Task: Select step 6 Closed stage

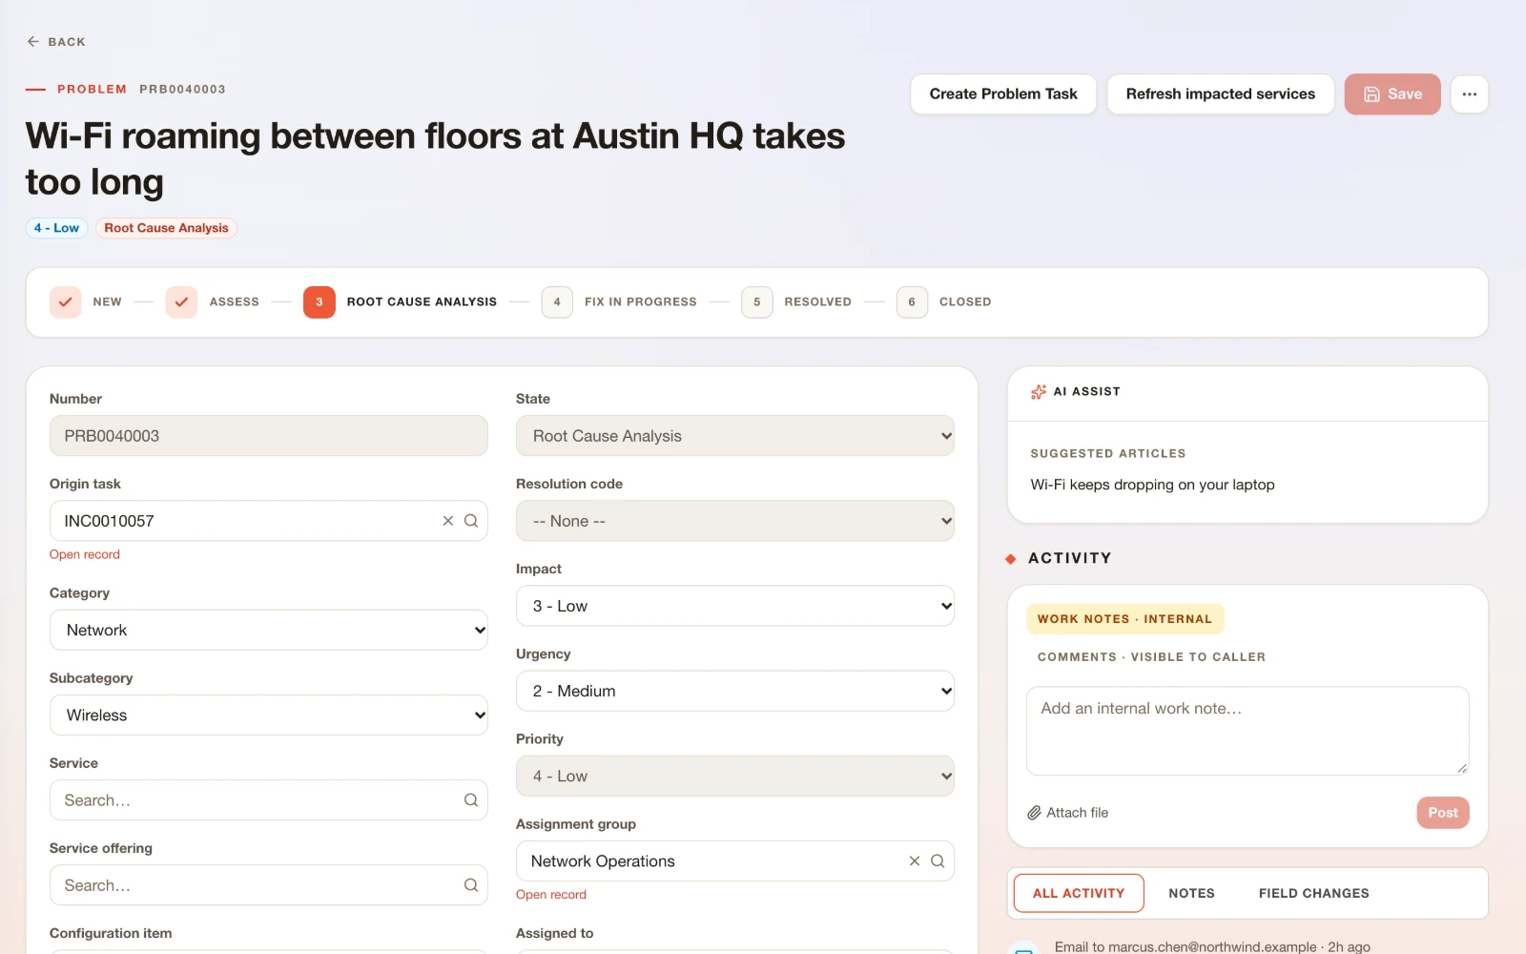Action: click(x=912, y=301)
